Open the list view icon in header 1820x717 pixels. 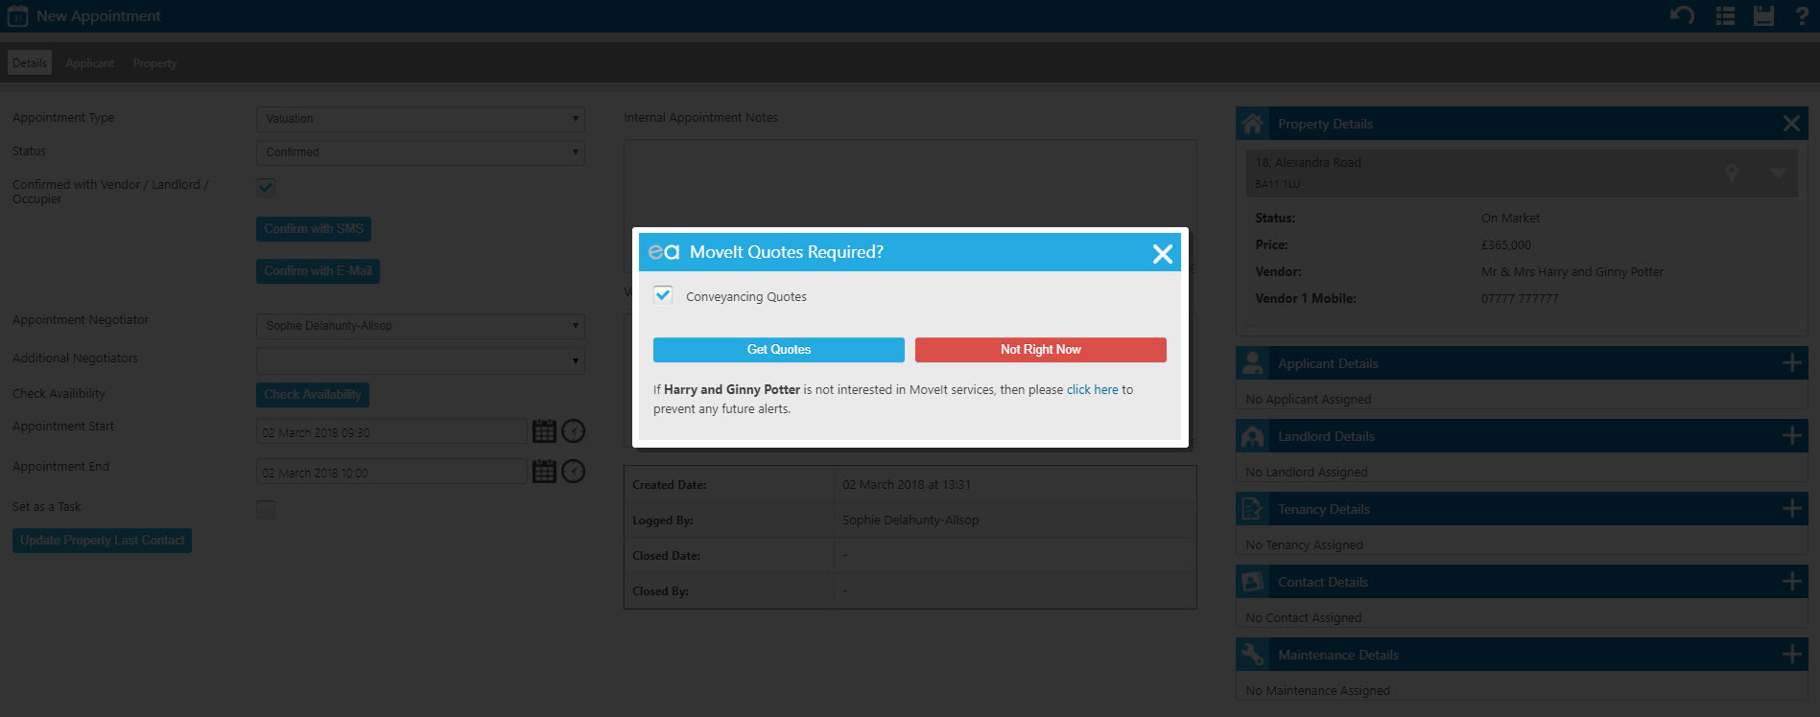coord(1725,15)
